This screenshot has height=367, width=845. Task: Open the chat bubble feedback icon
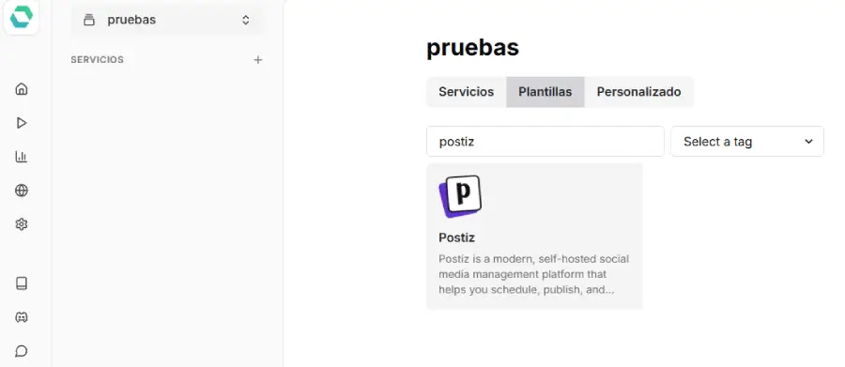click(21, 351)
